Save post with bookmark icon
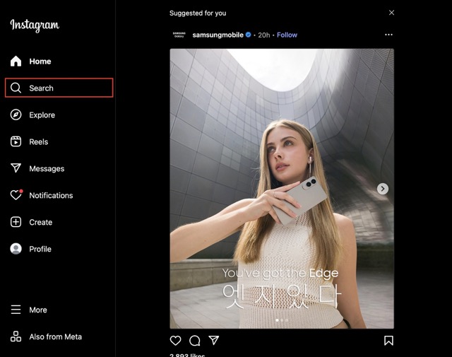The width and height of the screenshot is (452, 357). click(388, 341)
